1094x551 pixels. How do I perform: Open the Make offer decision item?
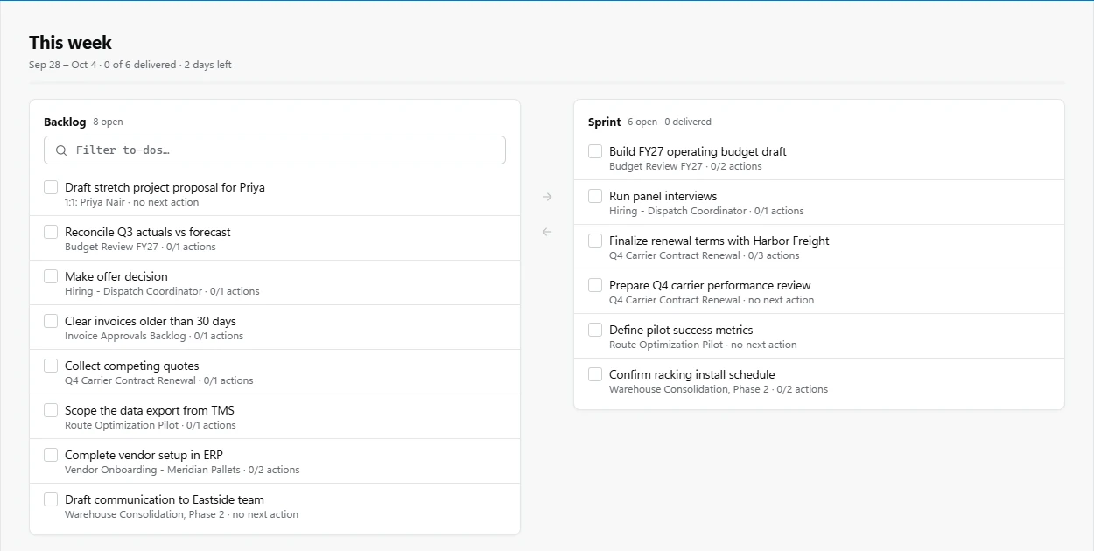[x=116, y=276]
